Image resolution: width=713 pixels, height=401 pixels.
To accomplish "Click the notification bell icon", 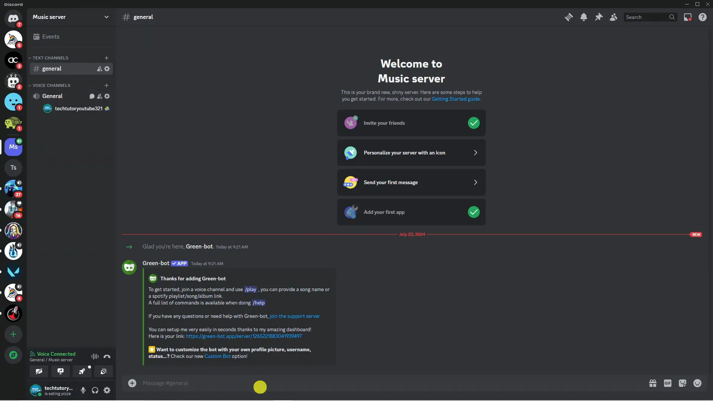I will [584, 17].
